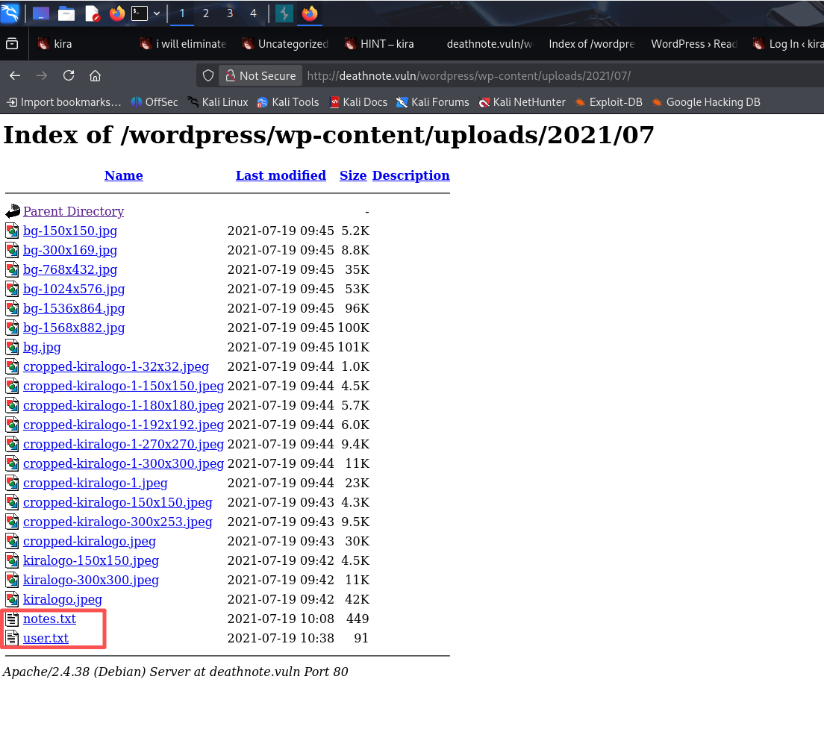Launch the terminal emulator from the panel

(x=139, y=13)
